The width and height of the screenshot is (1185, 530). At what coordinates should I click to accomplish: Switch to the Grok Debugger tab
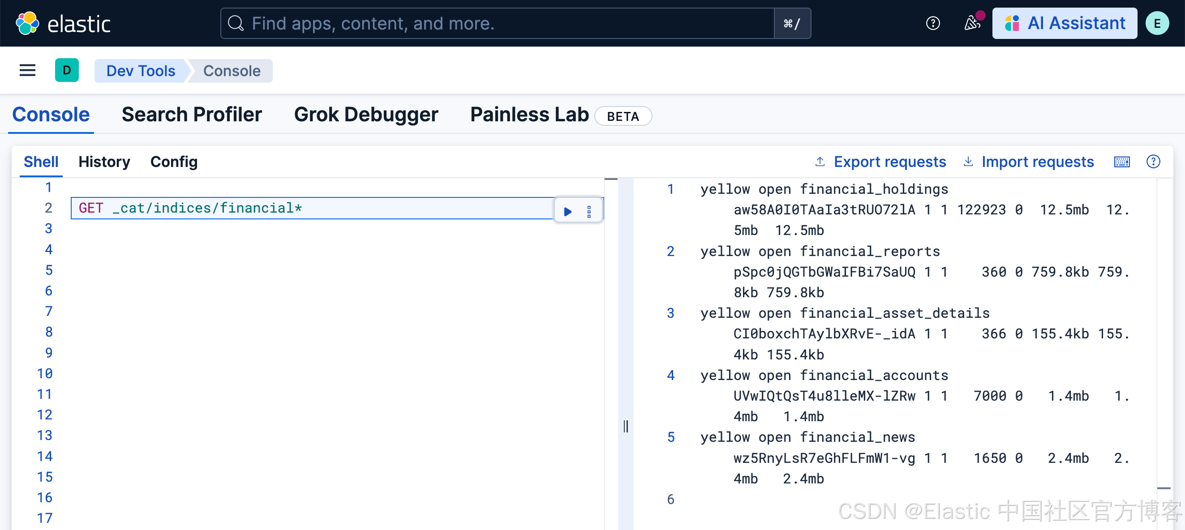(x=366, y=115)
